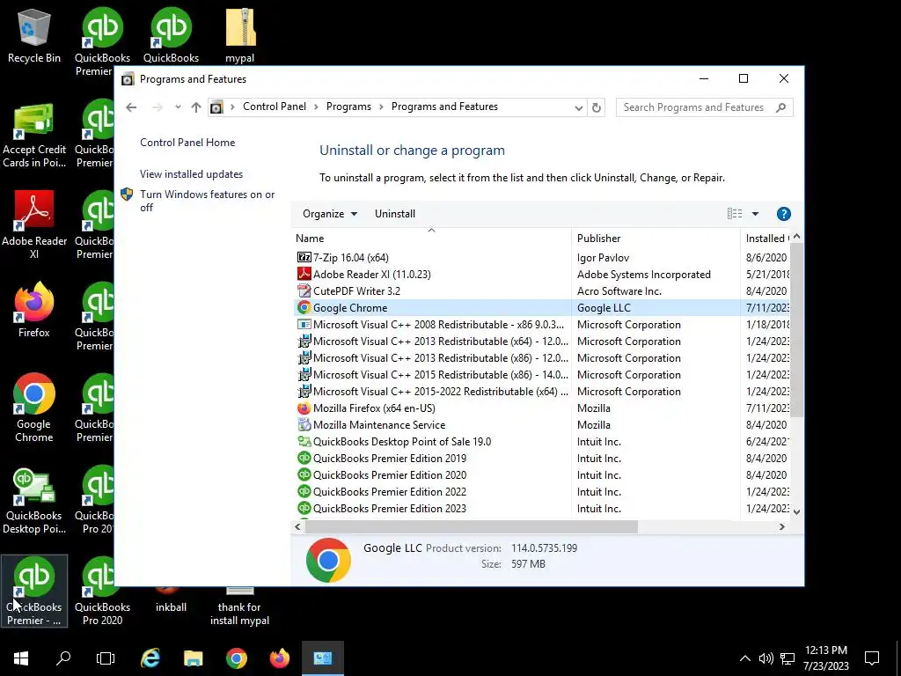The height and width of the screenshot is (676, 901).
Task: Open the Recycle Bin desktop icon
Action: pos(34,35)
